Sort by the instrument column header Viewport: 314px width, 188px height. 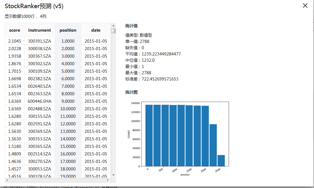tap(39, 30)
